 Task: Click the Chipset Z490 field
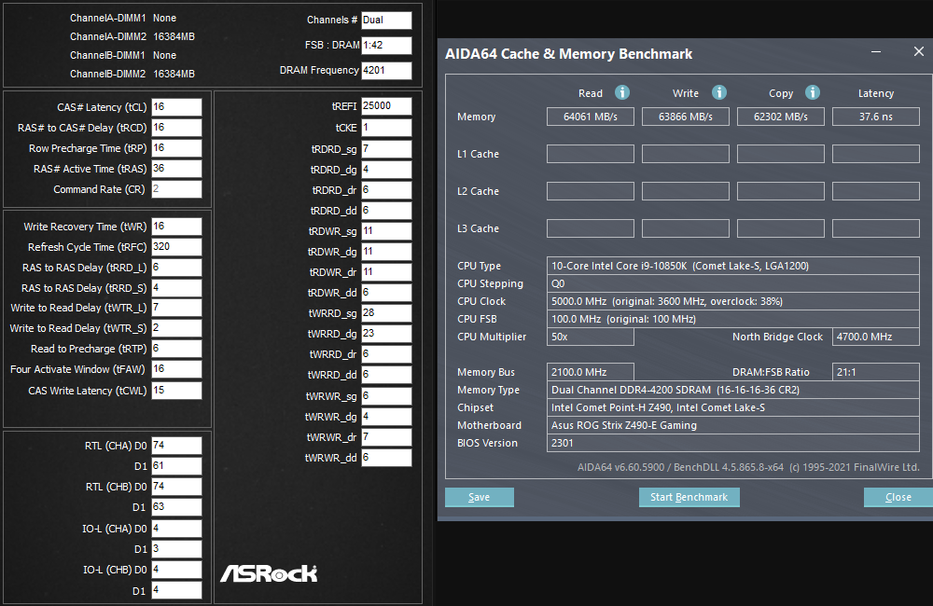click(x=733, y=407)
